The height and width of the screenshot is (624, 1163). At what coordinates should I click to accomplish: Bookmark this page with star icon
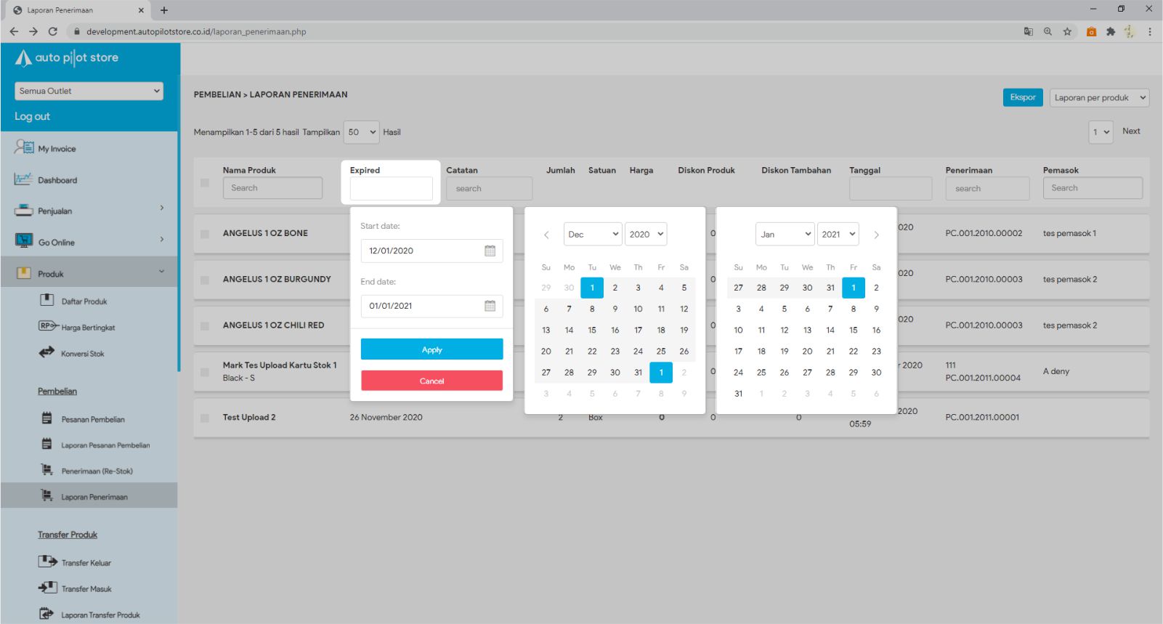coord(1067,31)
